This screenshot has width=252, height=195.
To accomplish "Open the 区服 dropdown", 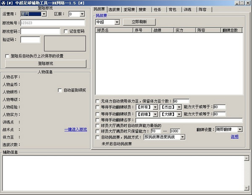I will point(82,14).
